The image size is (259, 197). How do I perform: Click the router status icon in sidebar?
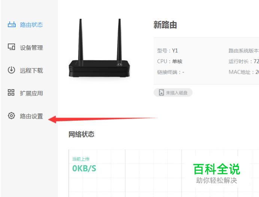coord(12,24)
